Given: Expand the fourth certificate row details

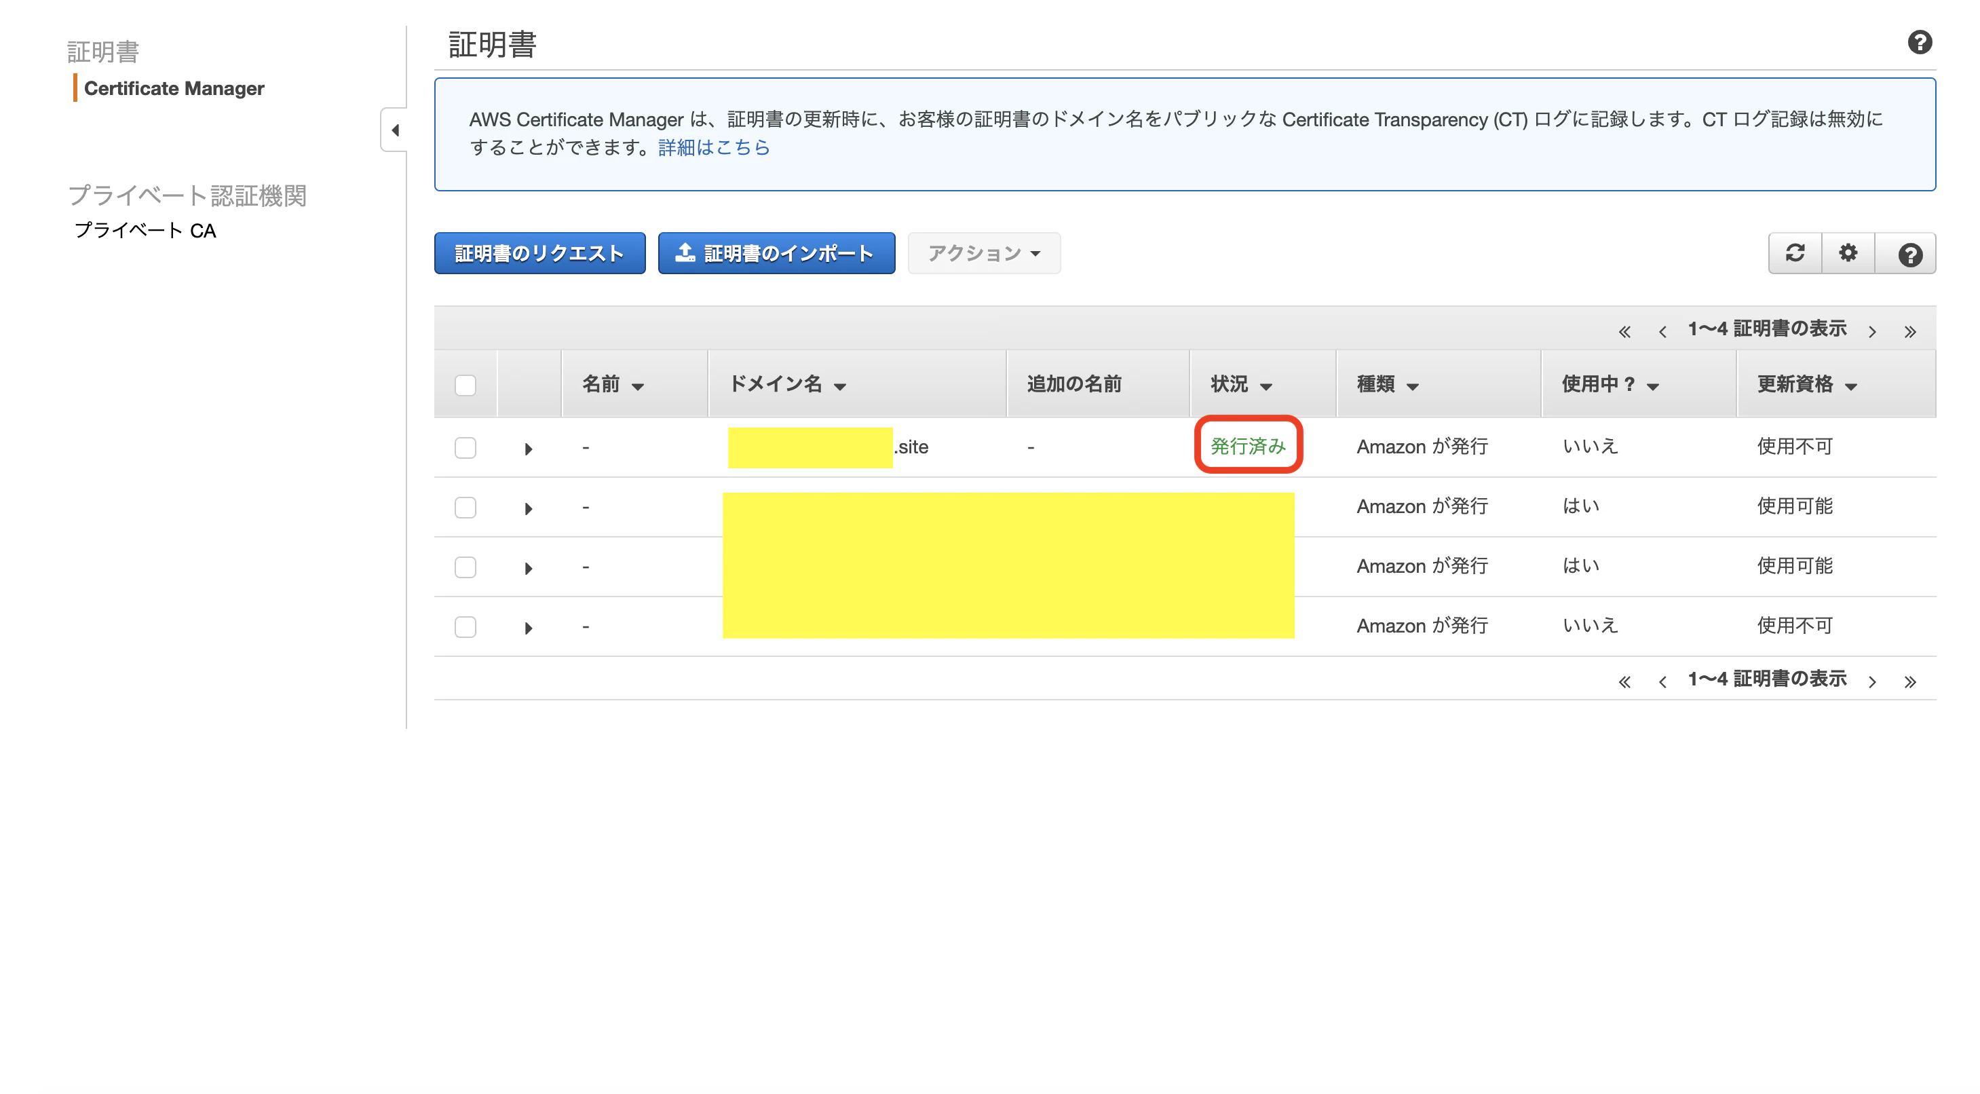Looking at the screenshot, I should (528, 628).
